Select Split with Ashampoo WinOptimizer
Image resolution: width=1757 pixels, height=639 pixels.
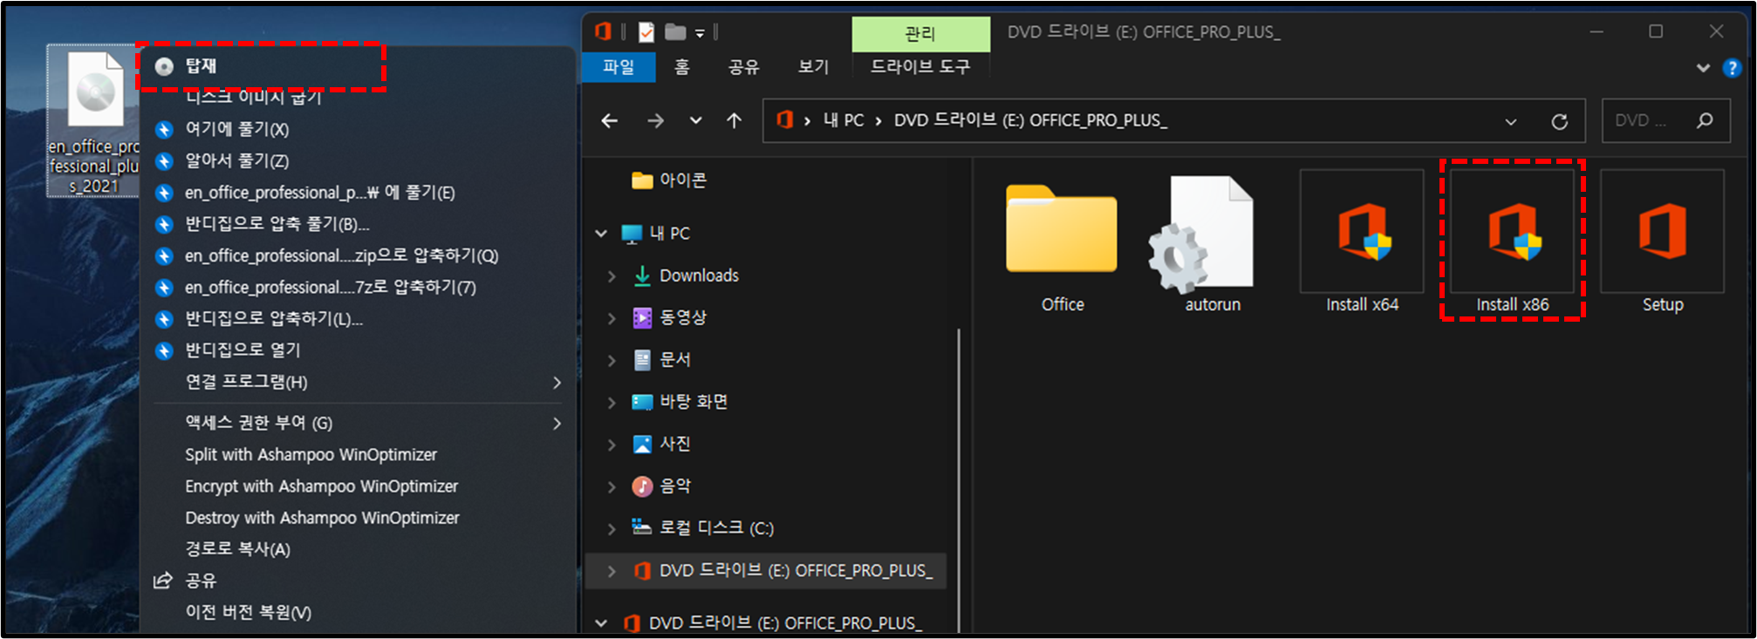pyautogui.click(x=311, y=454)
